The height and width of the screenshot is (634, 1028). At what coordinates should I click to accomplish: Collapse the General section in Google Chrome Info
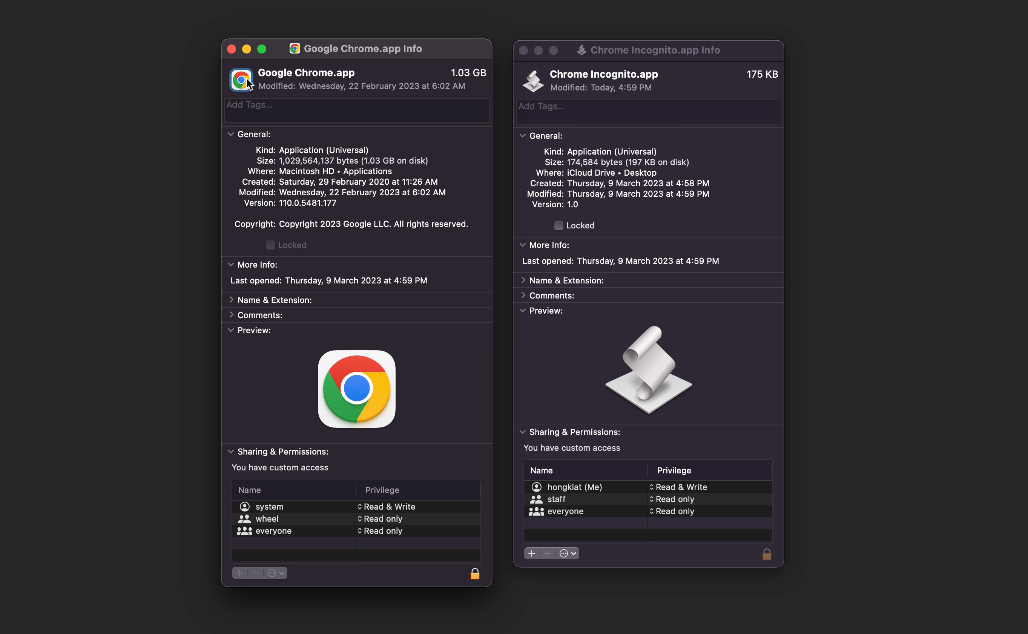point(231,134)
